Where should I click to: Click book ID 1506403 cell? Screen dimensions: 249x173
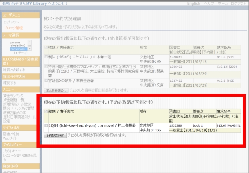coord(176,67)
